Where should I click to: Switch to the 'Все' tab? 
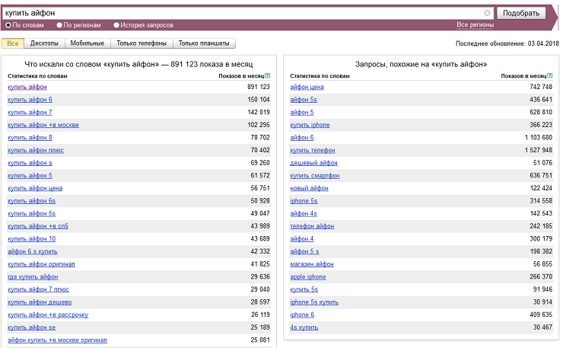[13, 43]
